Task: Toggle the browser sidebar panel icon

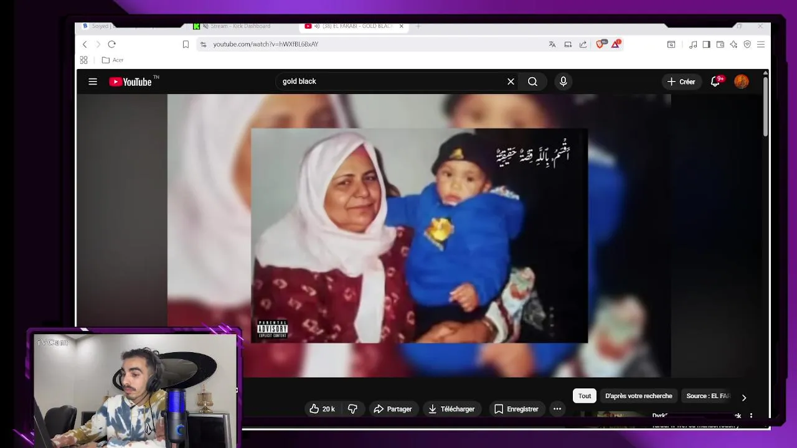Action: click(x=707, y=44)
